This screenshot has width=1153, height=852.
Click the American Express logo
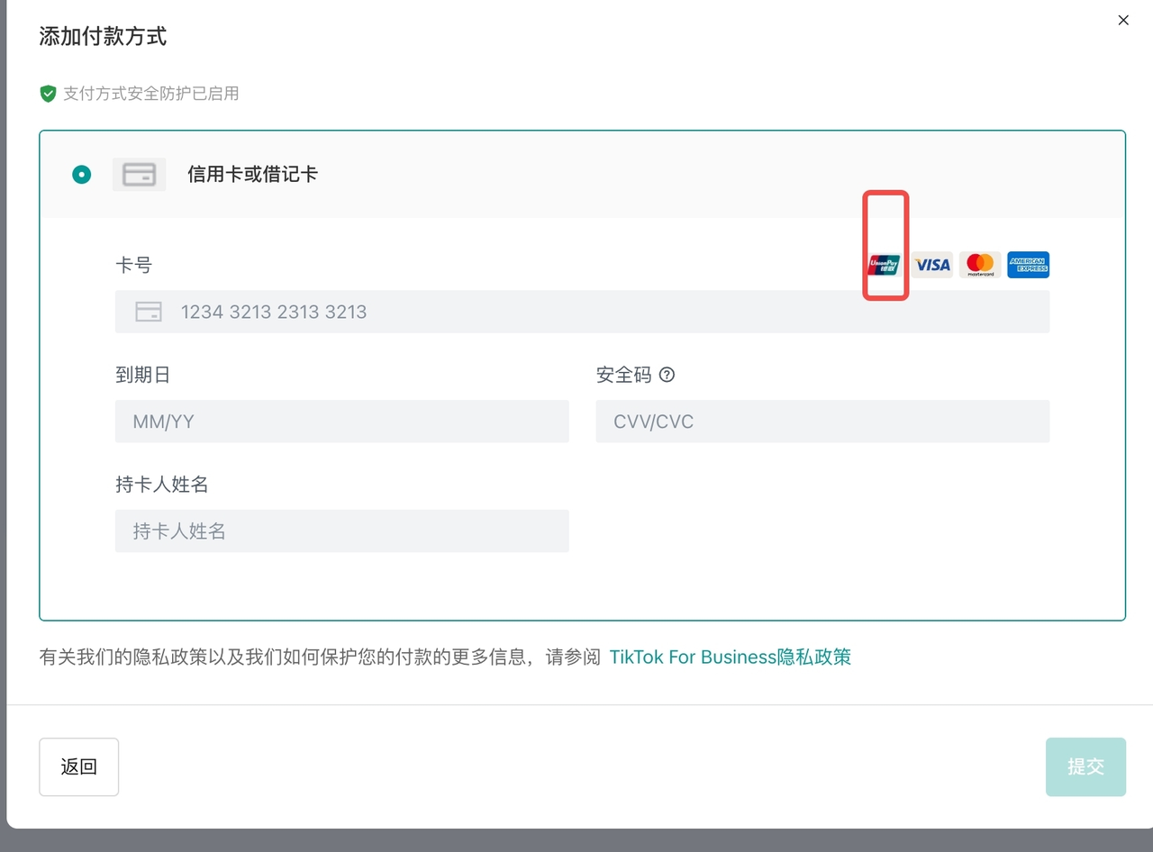(1028, 265)
